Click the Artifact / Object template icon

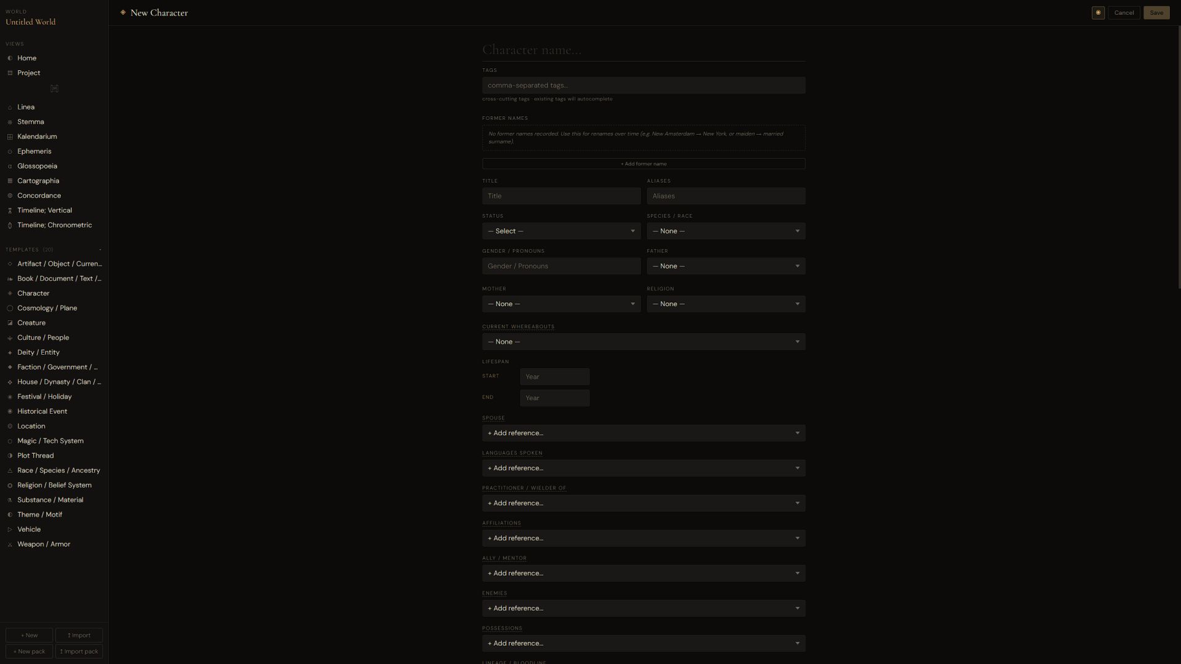[x=10, y=264]
